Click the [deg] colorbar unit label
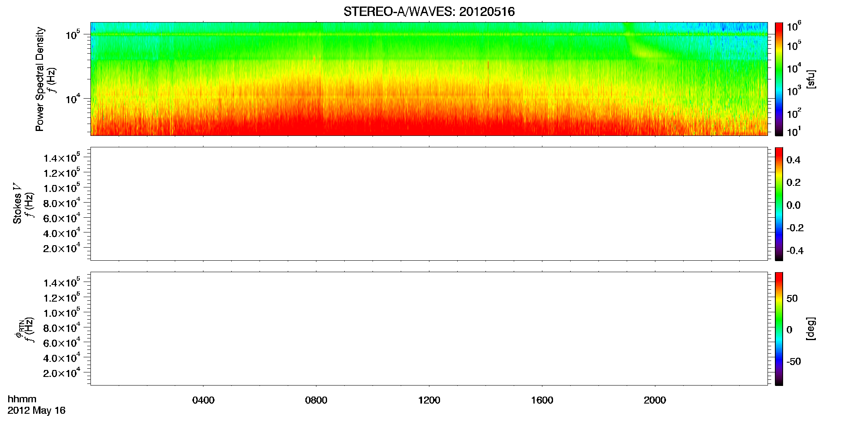Viewport: 858px width, 442px height. point(811,329)
